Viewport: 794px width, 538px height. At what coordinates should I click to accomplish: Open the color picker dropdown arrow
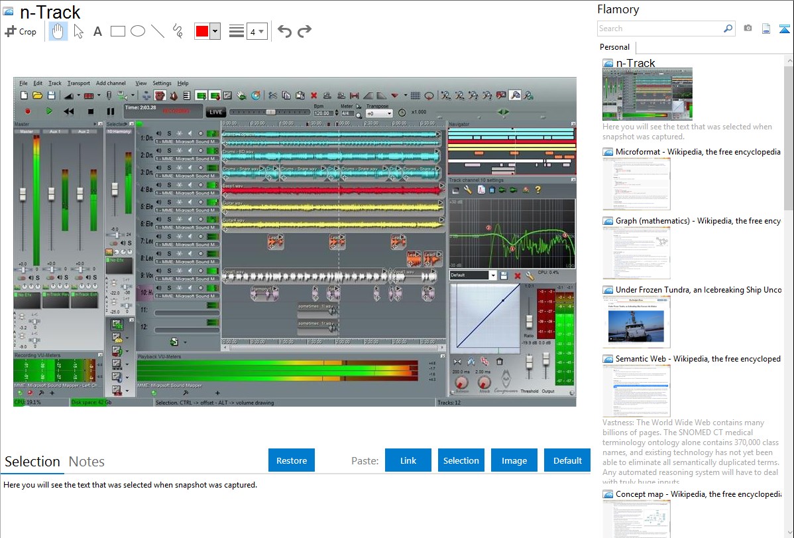[x=215, y=31]
